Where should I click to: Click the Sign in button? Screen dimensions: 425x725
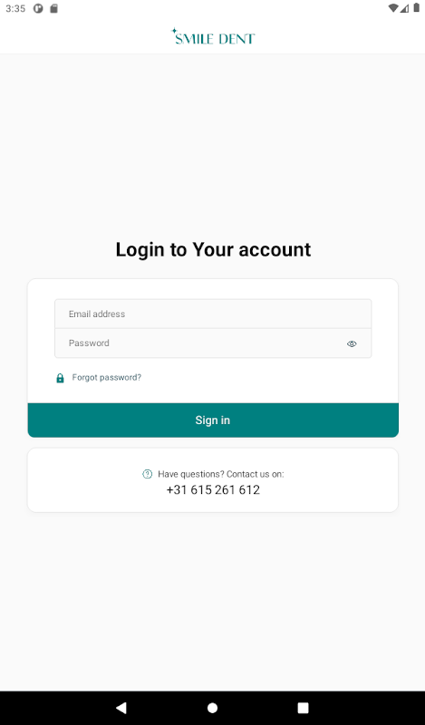(x=213, y=420)
